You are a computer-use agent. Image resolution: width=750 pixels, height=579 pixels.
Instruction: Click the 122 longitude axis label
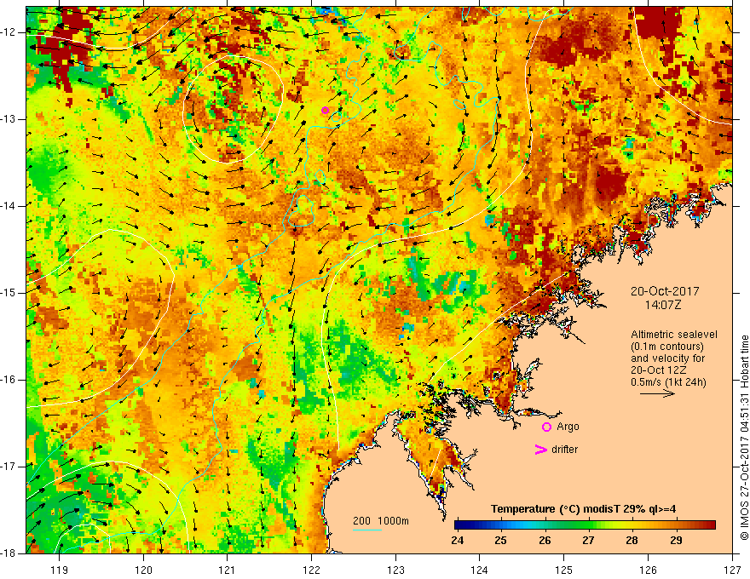pyautogui.click(x=312, y=570)
